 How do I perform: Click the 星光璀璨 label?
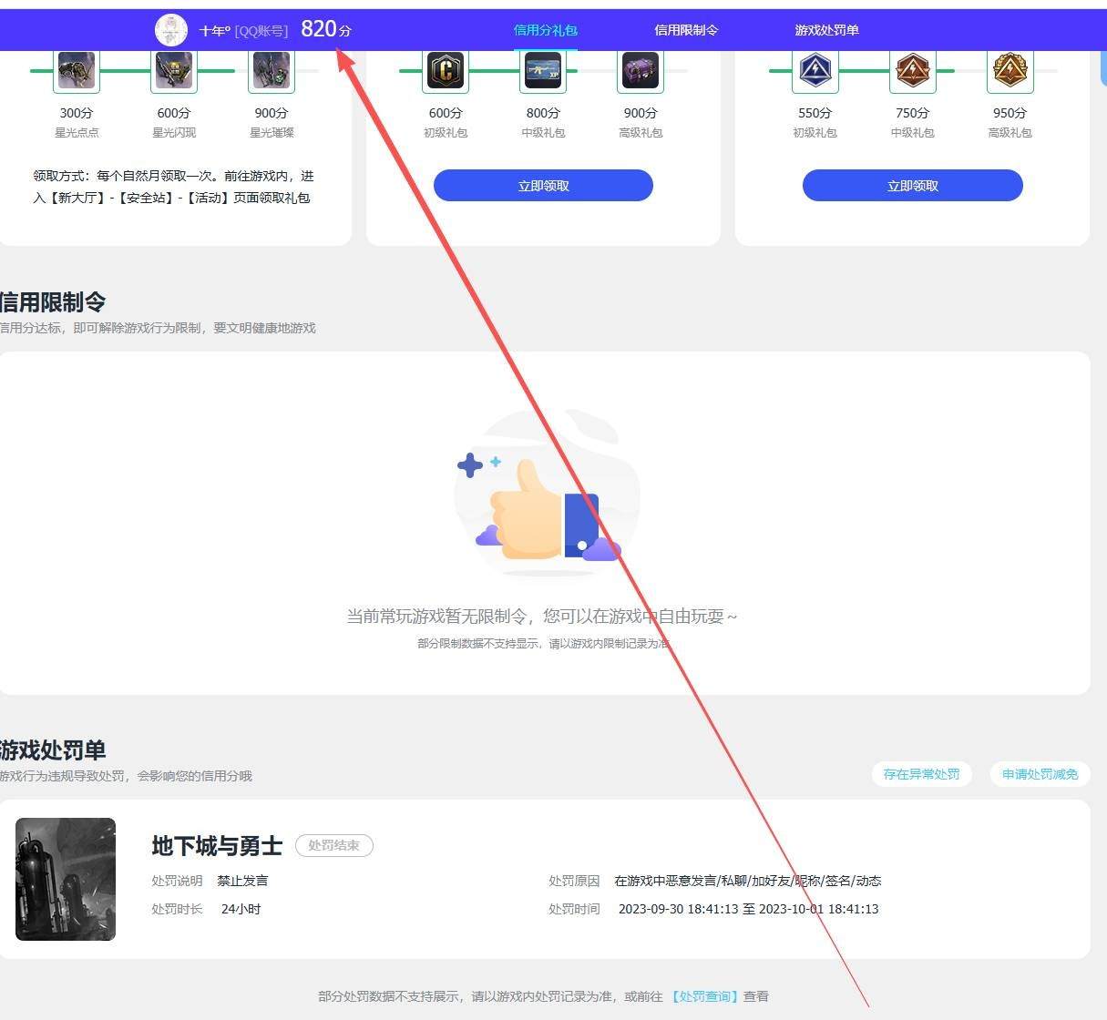pyautogui.click(x=272, y=133)
